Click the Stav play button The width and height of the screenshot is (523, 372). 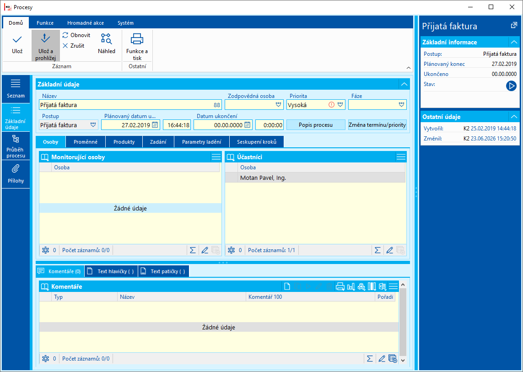(511, 86)
